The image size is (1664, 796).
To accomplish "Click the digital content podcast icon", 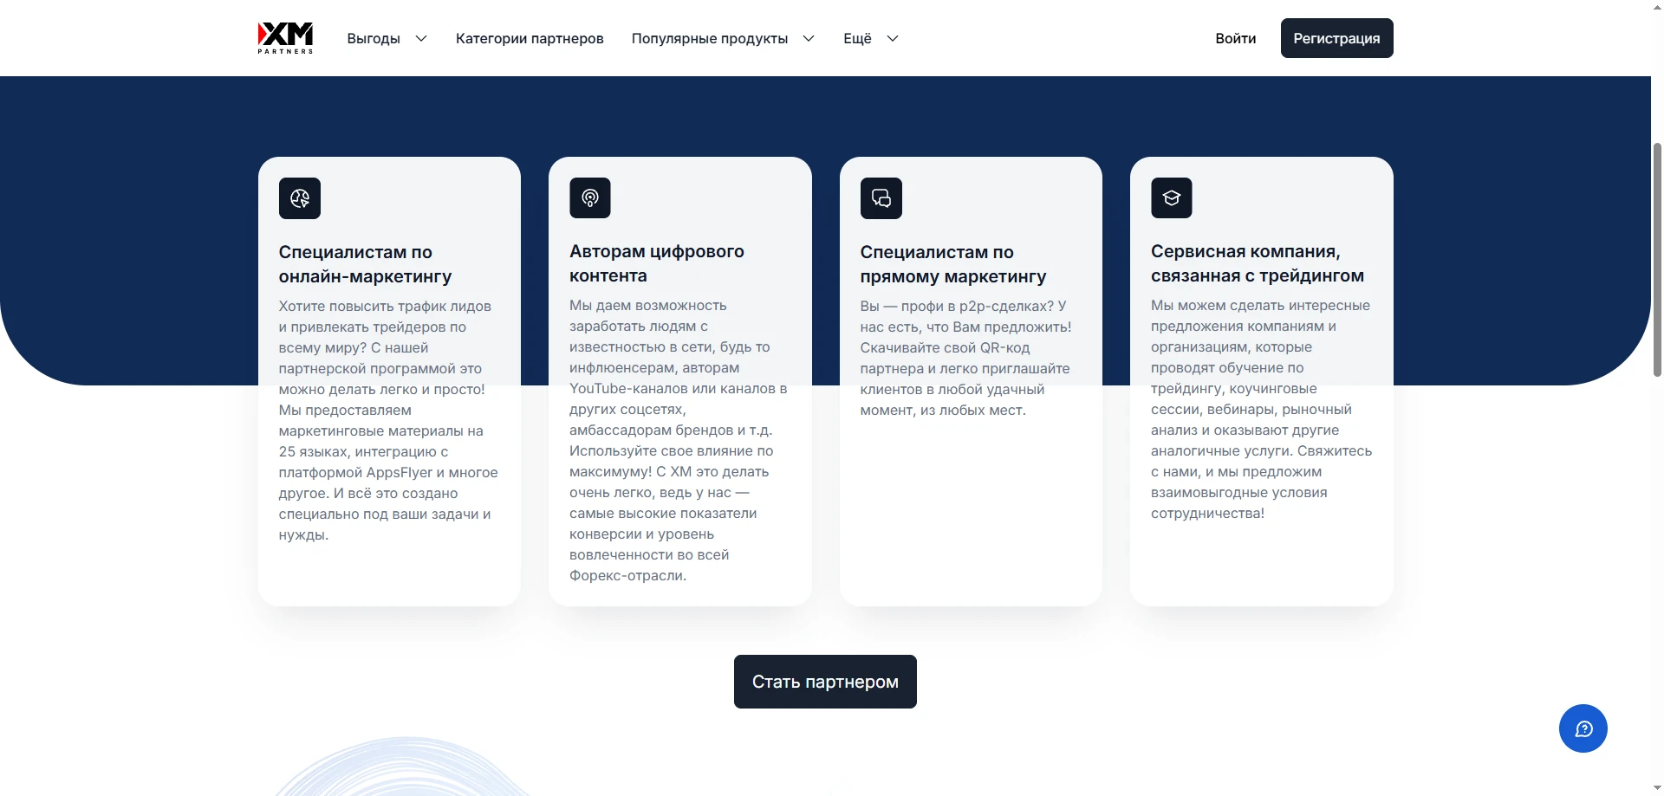I will coord(590,198).
